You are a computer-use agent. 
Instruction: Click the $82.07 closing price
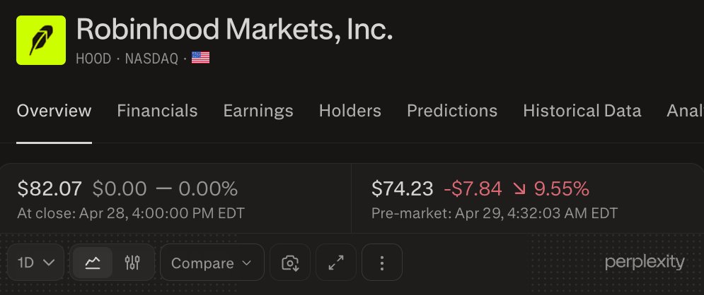tap(50, 189)
